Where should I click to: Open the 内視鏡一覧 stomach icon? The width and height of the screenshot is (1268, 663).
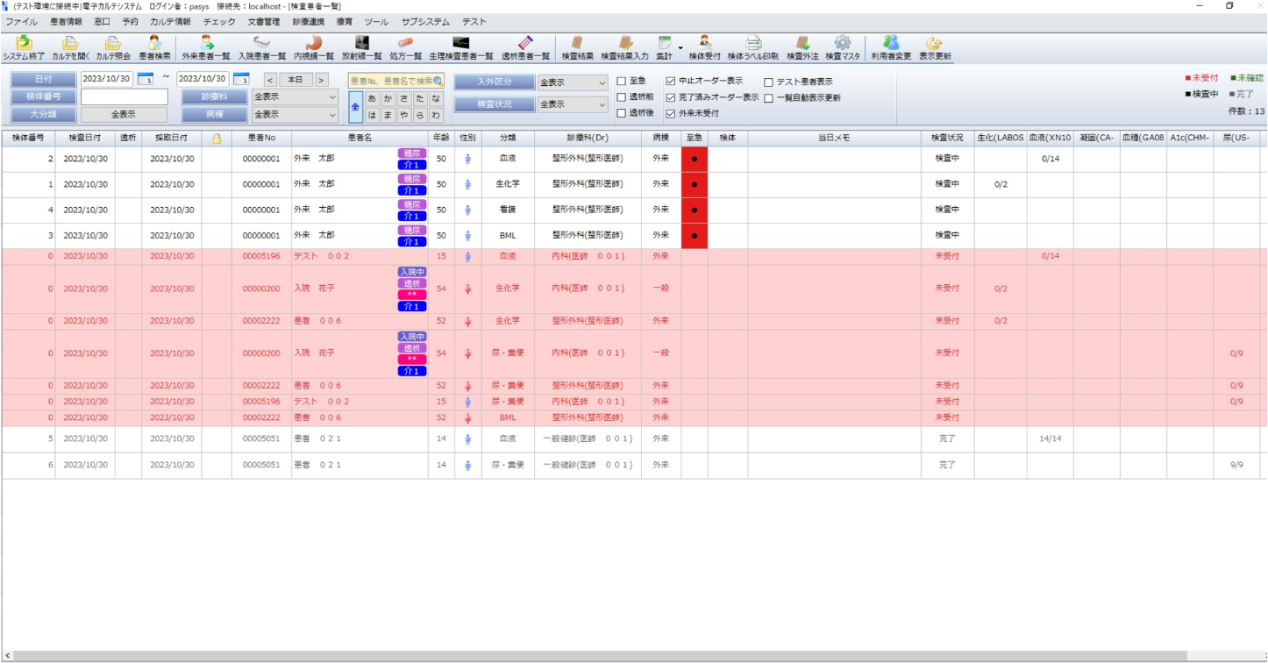click(314, 43)
